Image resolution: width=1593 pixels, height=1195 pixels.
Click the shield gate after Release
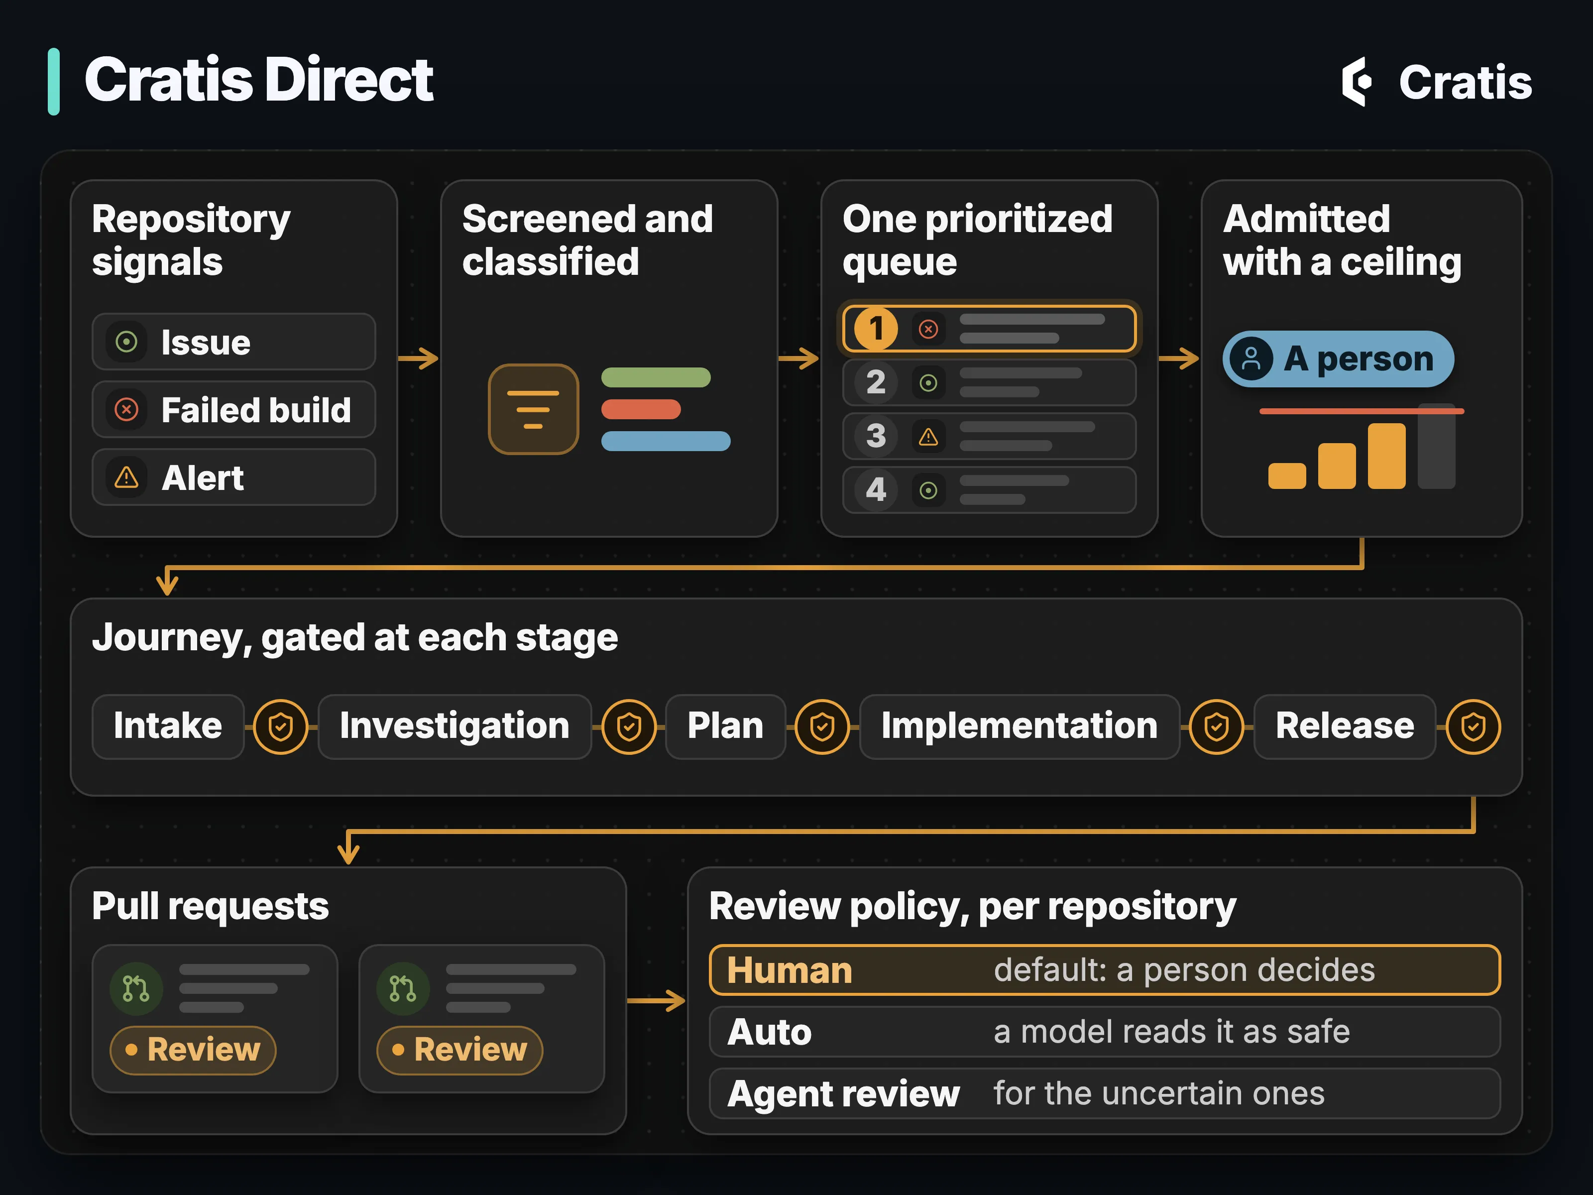tap(1474, 727)
